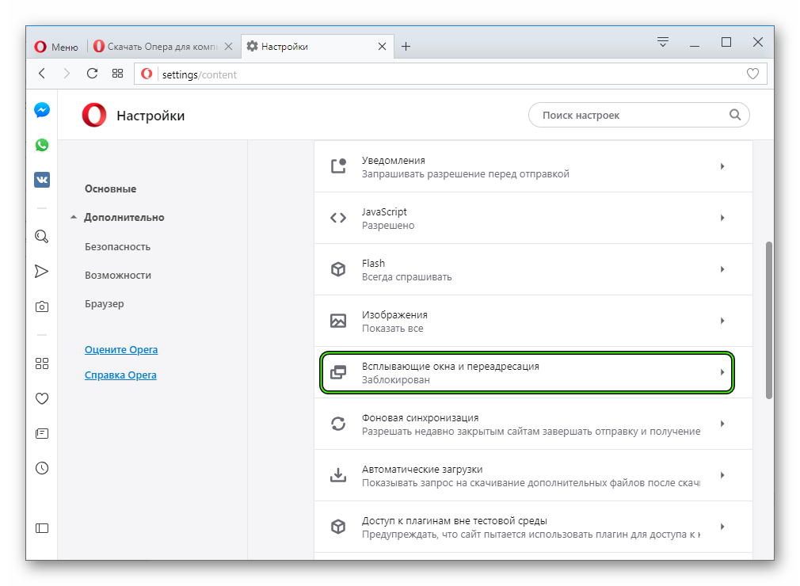Expand the Доступ к плагинам row arrow

click(x=722, y=527)
